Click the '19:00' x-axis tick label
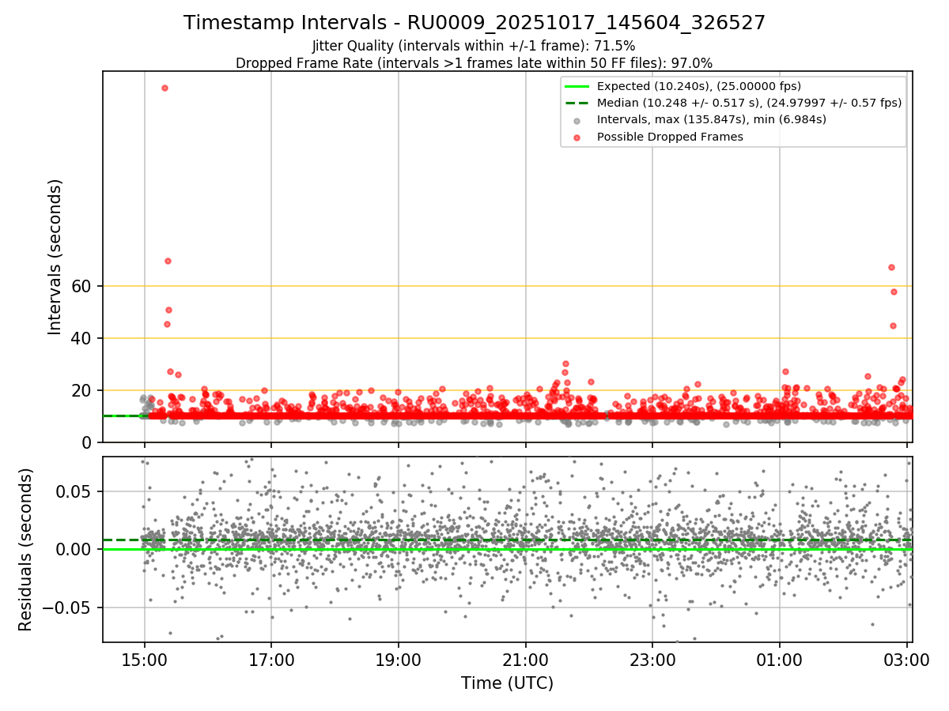The image size is (949, 711). (399, 660)
